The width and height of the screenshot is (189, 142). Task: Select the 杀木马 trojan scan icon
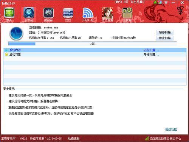click(29, 14)
